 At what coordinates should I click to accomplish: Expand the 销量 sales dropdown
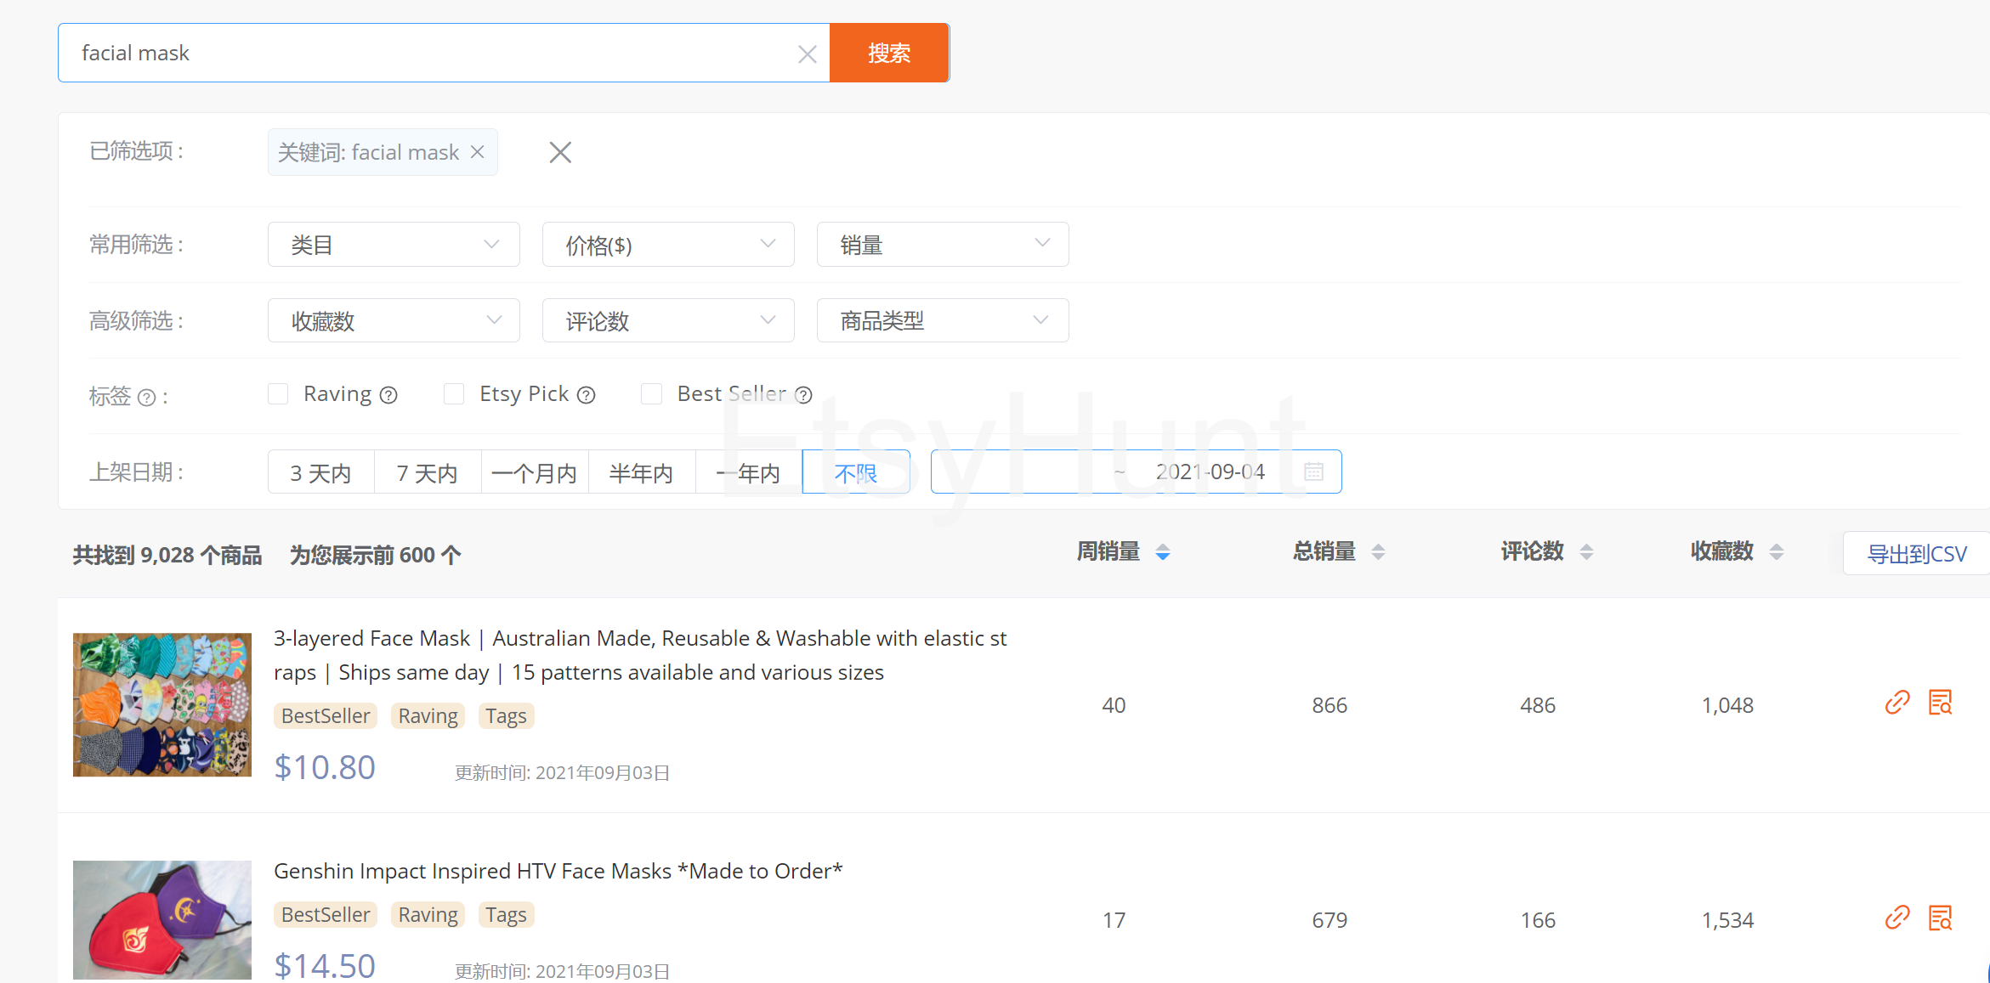pyautogui.click(x=943, y=245)
